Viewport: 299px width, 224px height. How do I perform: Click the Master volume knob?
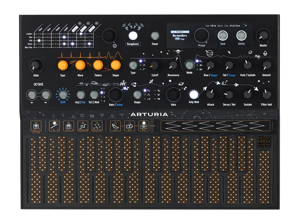(263, 36)
